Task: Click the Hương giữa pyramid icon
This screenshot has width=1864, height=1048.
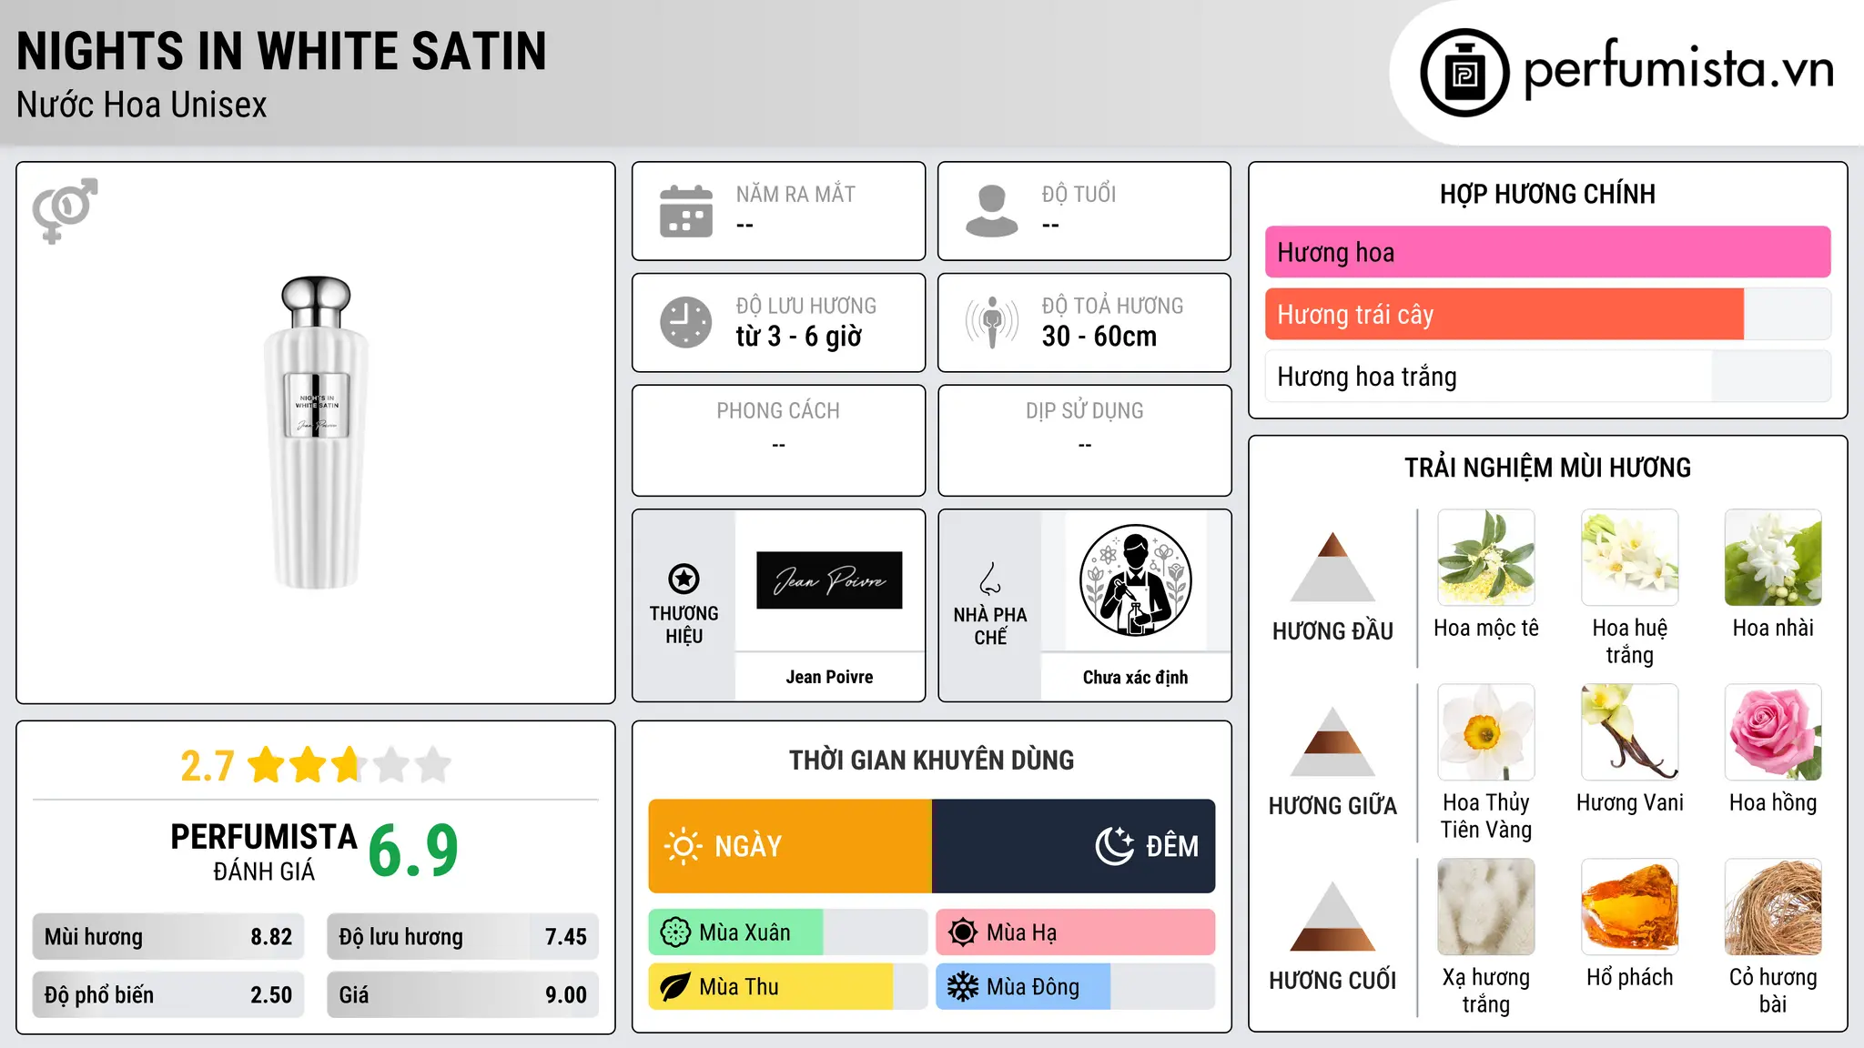Action: [1332, 741]
